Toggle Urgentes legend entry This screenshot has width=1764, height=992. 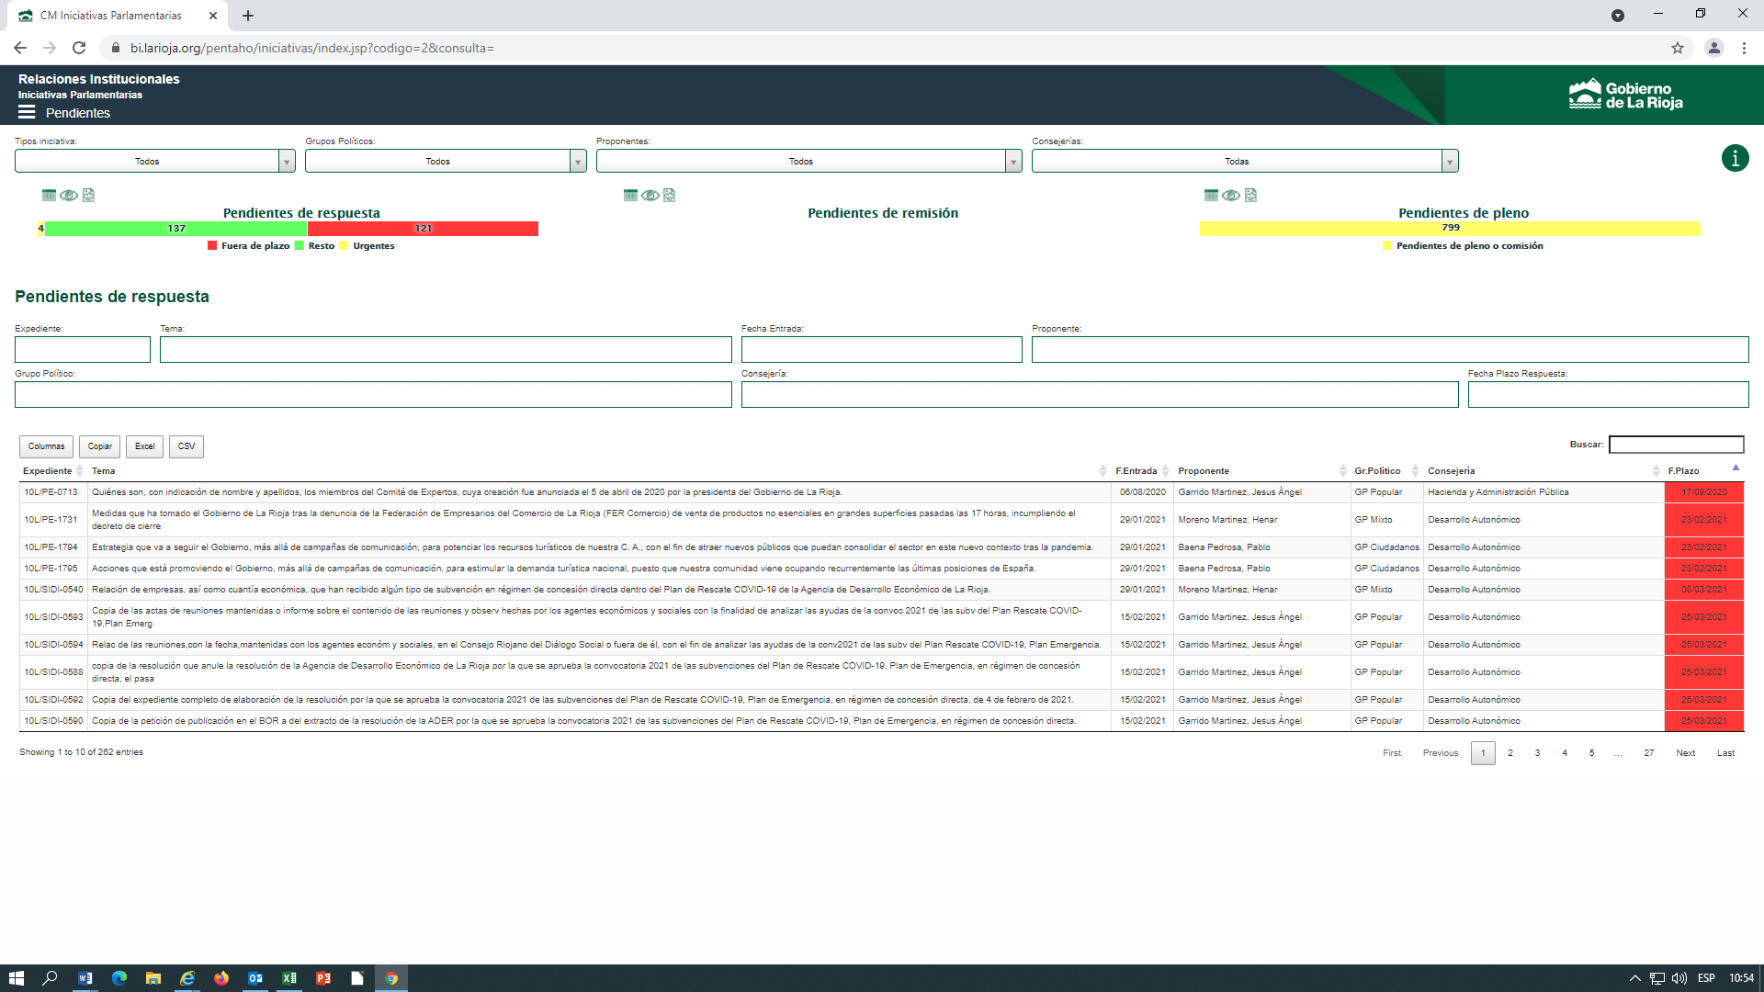(367, 246)
